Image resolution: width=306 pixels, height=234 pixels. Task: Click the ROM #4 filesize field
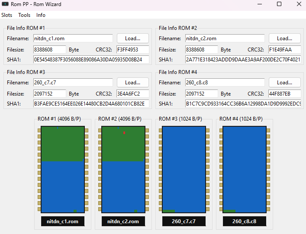click(201, 93)
